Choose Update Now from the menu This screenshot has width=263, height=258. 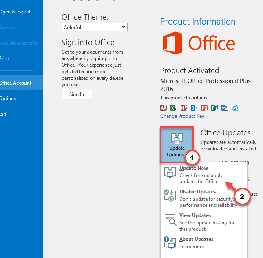pos(204,175)
